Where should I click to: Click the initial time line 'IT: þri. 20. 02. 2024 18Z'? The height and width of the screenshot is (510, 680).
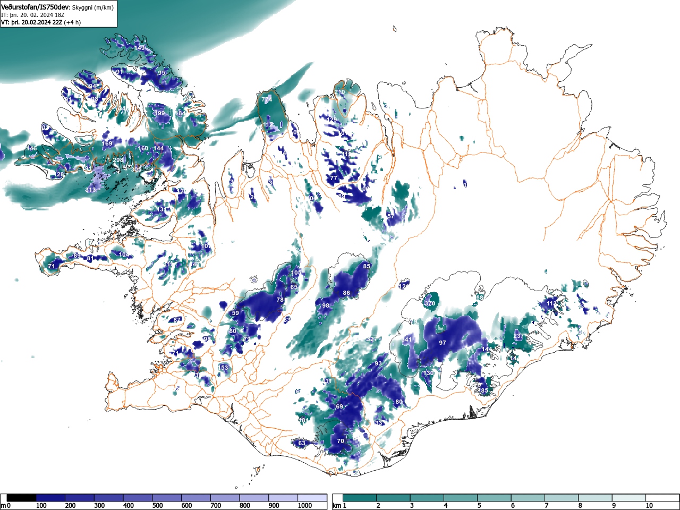click(33, 15)
